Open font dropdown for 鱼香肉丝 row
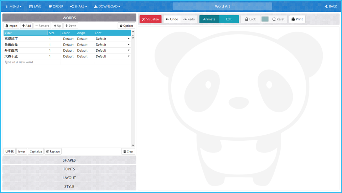This screenshot has width=342, height=193. [x=129, y=45]
